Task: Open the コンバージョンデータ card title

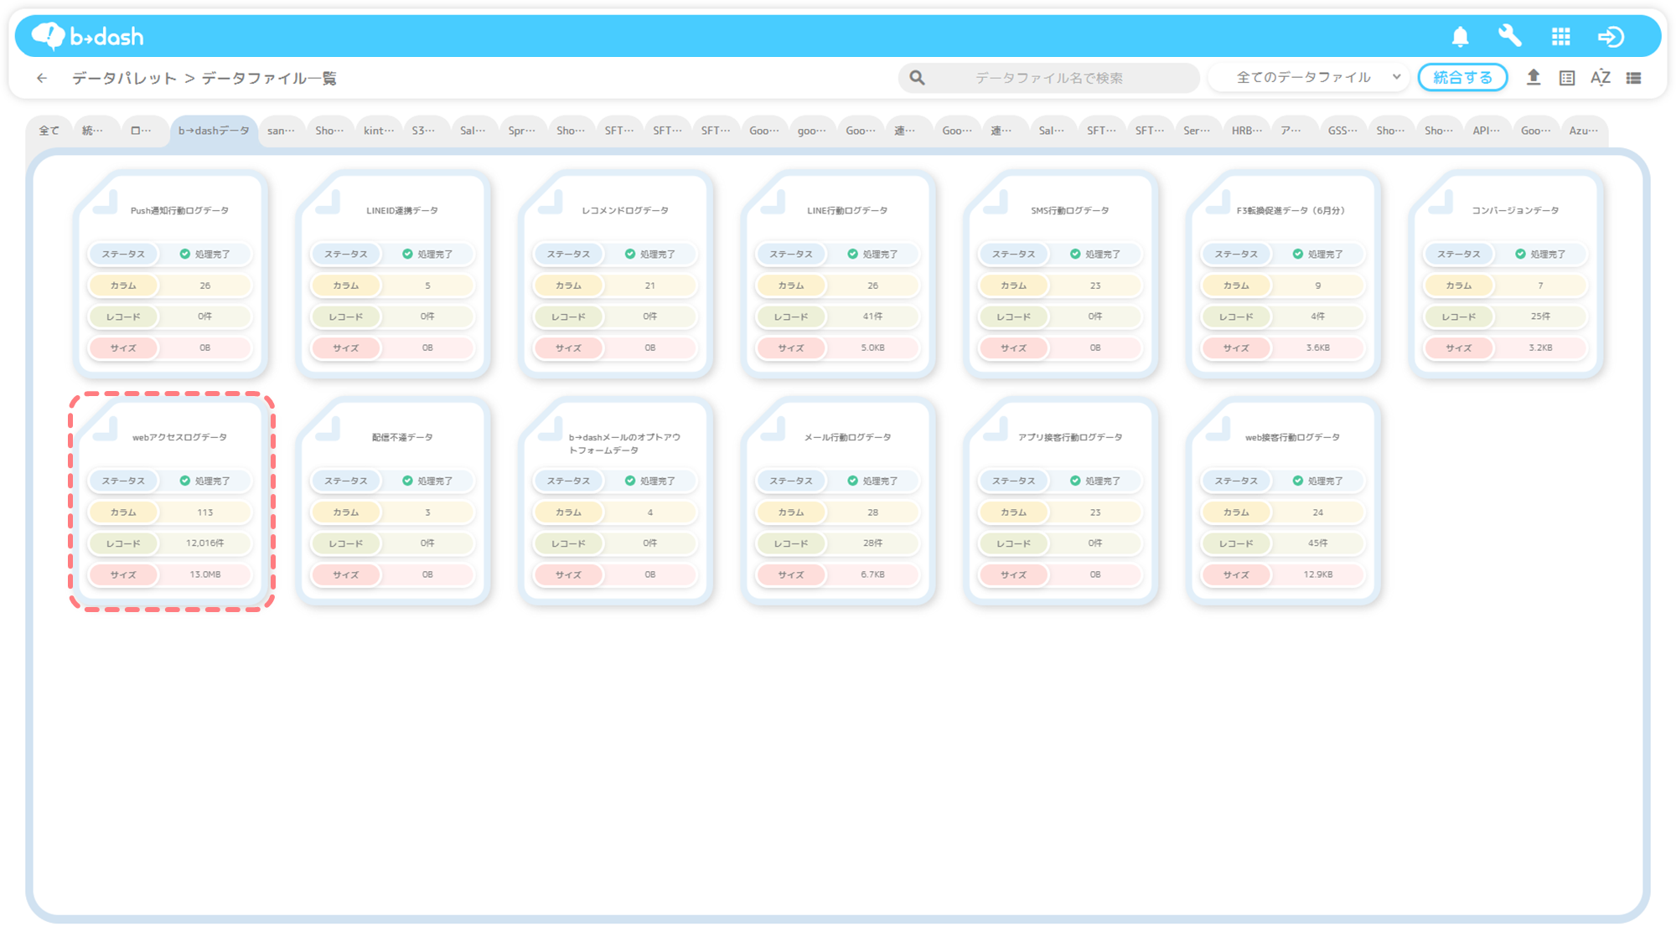Action: (x=1515, y=210)
